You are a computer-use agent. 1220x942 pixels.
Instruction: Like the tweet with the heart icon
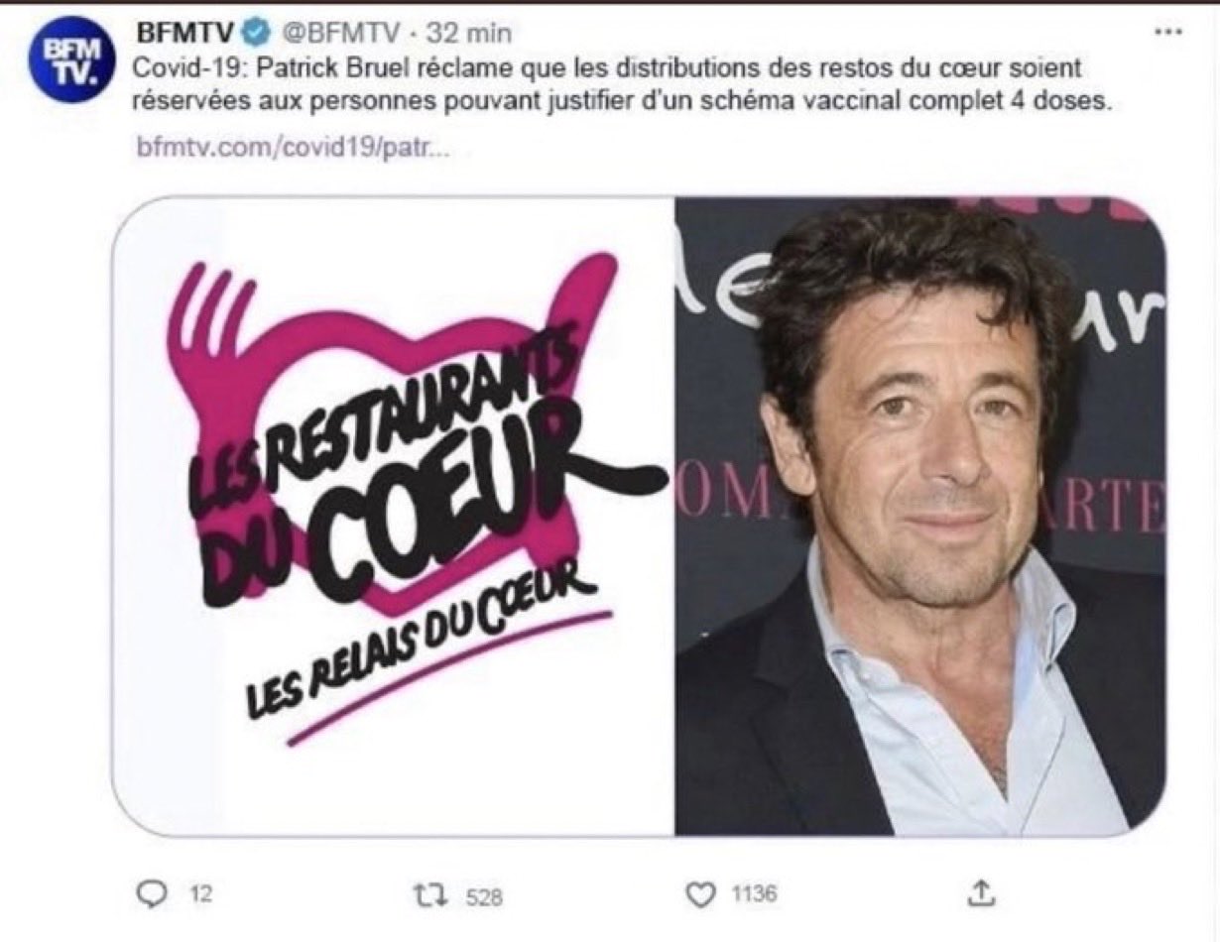coord(700,895)
